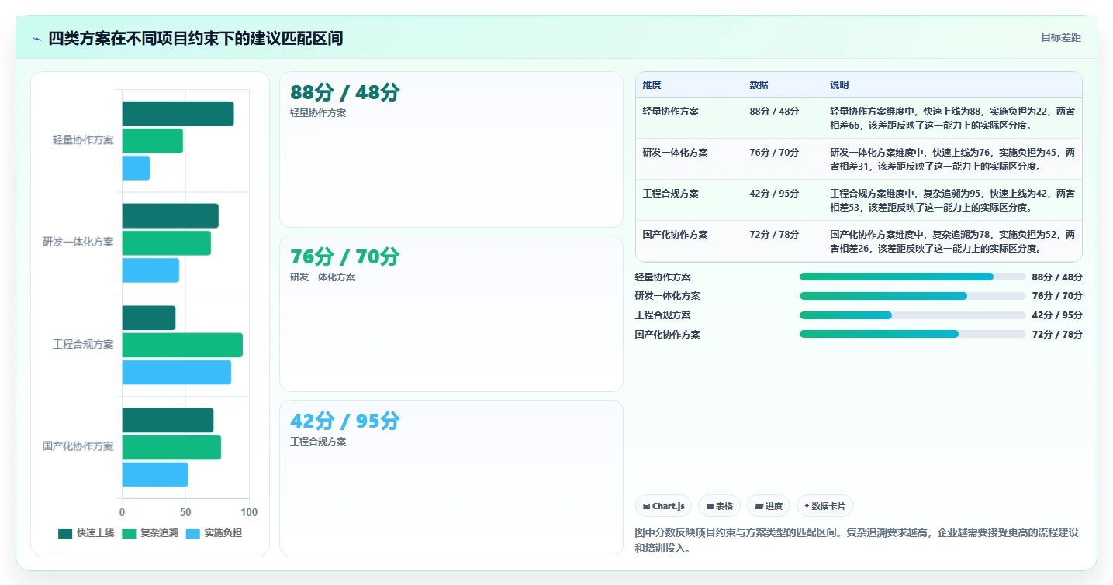Click 国产化协作方案 label in progress list

667,335
